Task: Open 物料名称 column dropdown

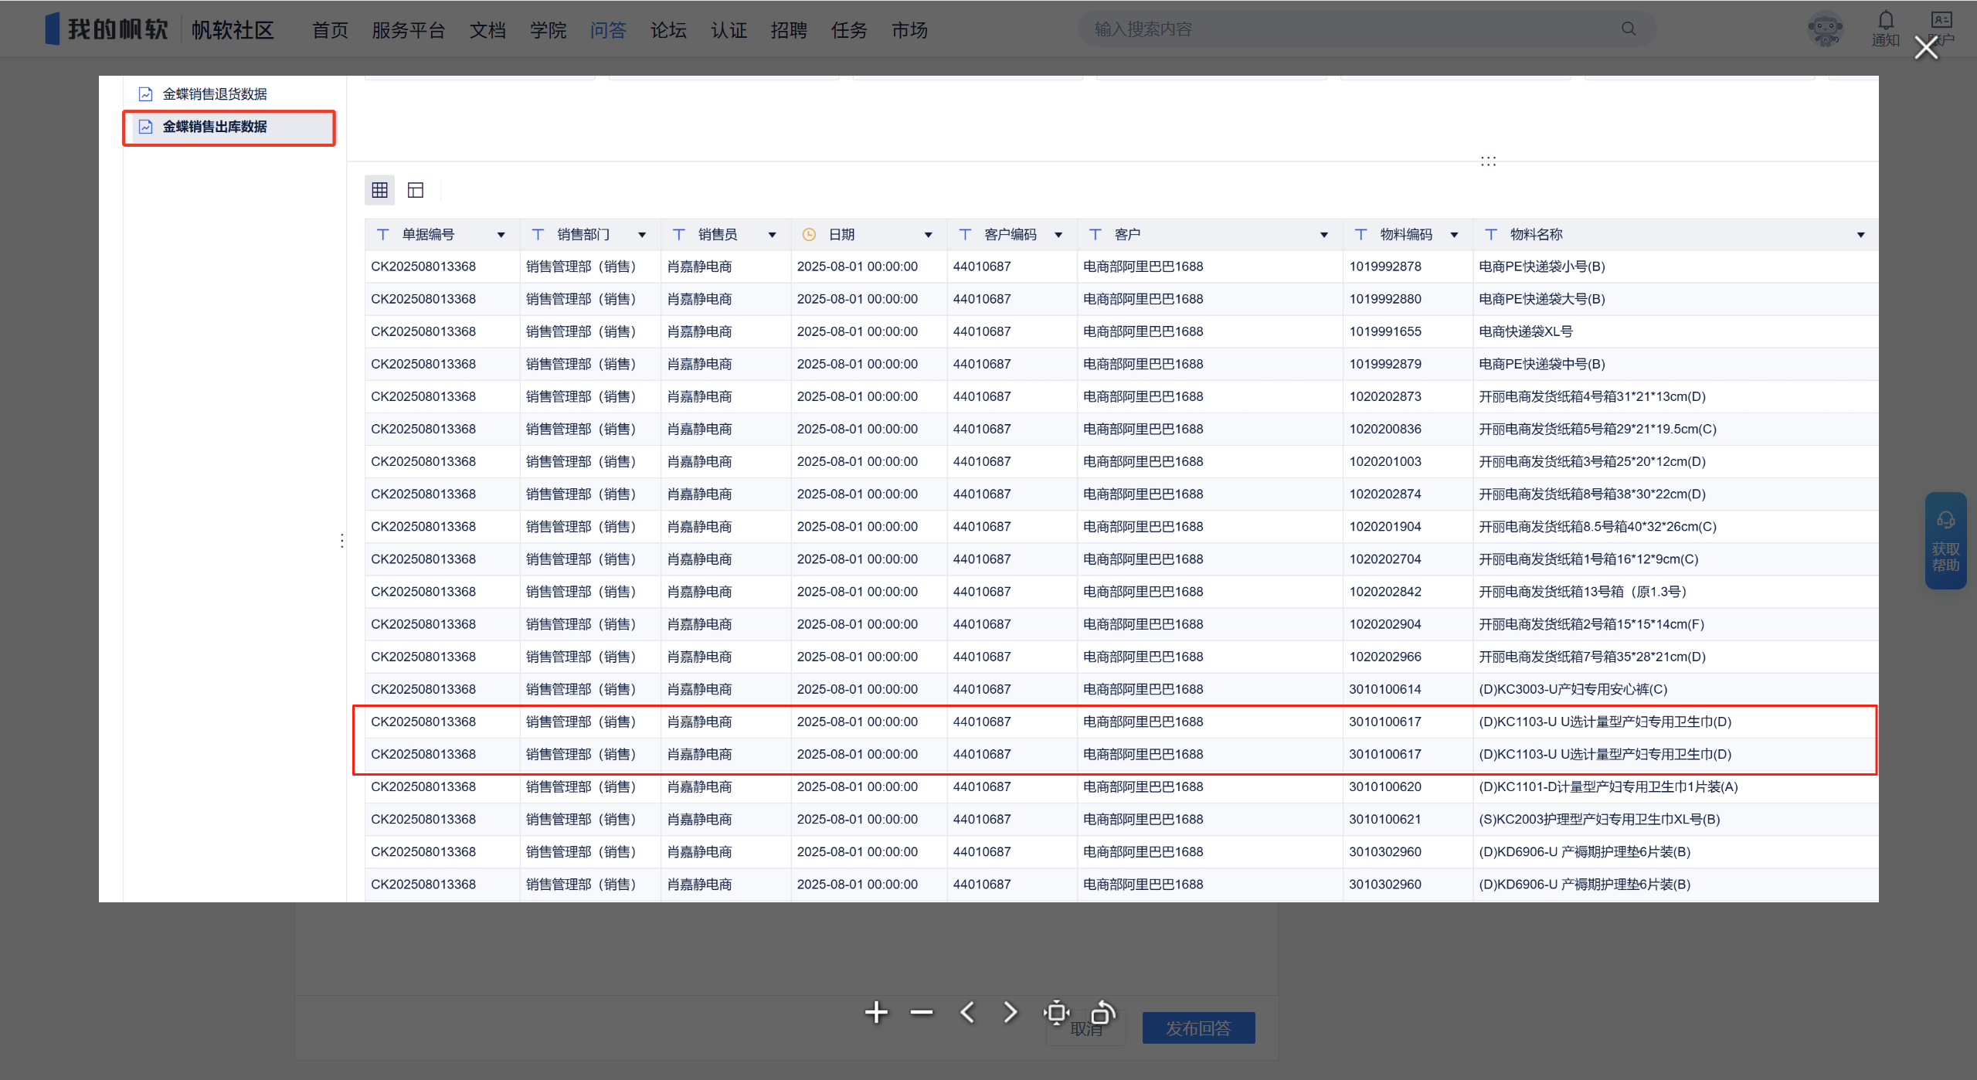Action: point(1861,235)
